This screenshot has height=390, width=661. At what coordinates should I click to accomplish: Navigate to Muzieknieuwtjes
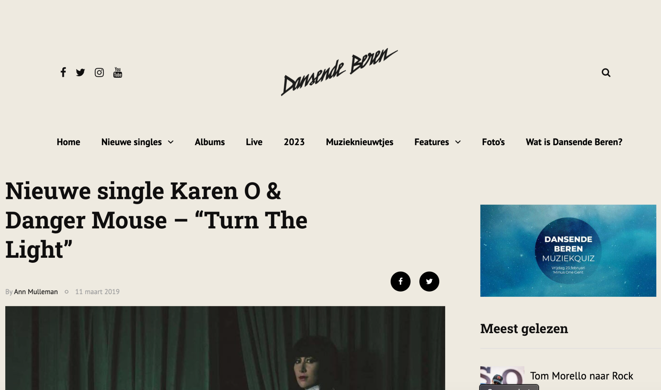tap(360, 142)
